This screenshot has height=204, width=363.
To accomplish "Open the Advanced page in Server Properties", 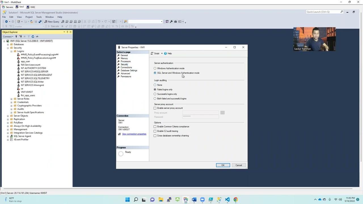I will pos(125,74).
